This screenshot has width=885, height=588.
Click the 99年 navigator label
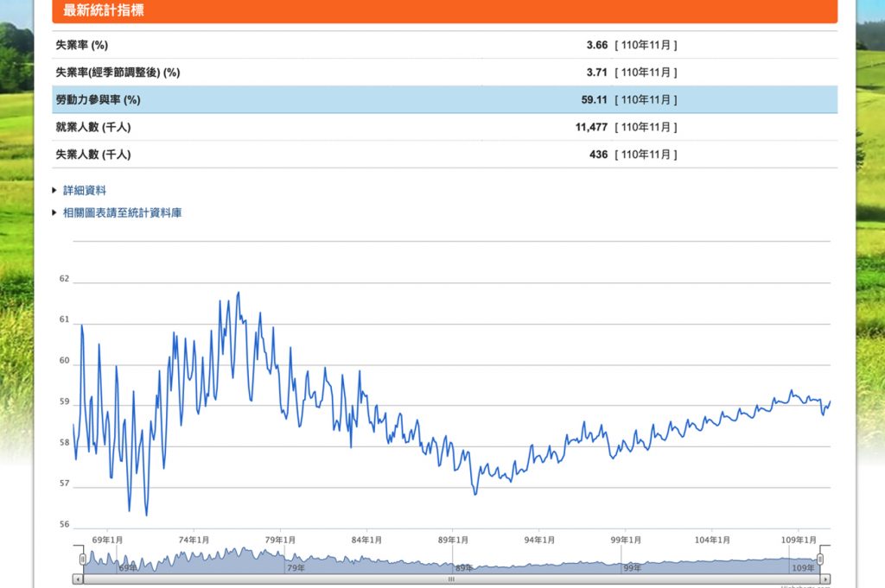pyautogui.click(x=632, y=567)
